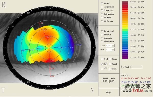
Task: Enable the Rings checkbox
Action: pos(110,59)
